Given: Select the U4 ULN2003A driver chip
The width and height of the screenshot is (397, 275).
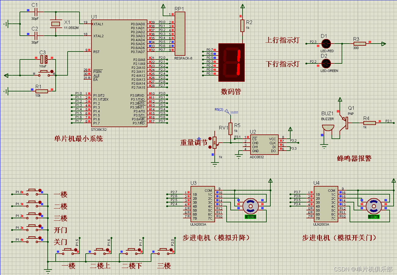Looking at the screenshot, I should [x=326, y=204].
